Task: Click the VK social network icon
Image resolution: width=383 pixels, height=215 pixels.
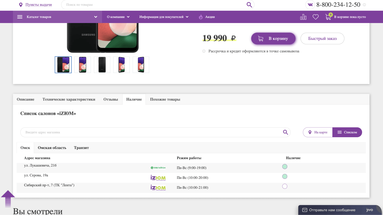Action: tap(310, 5)
